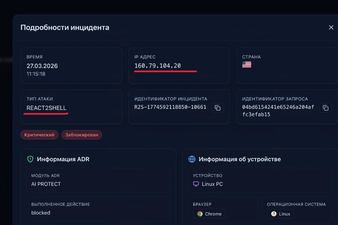
Task: Click the globe device information icon
Action: pyautogui.click(x=192, y=159)
